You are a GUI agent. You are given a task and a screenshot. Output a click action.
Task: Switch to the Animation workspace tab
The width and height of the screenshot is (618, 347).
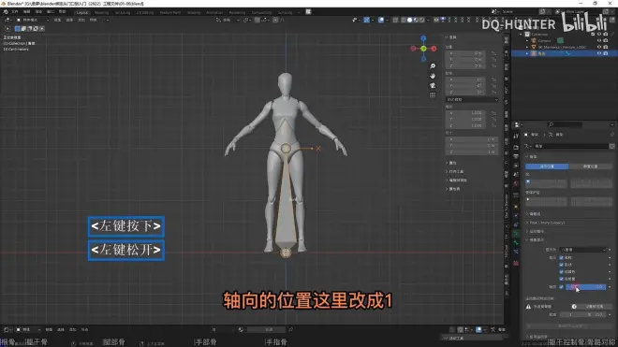point(214,12)
